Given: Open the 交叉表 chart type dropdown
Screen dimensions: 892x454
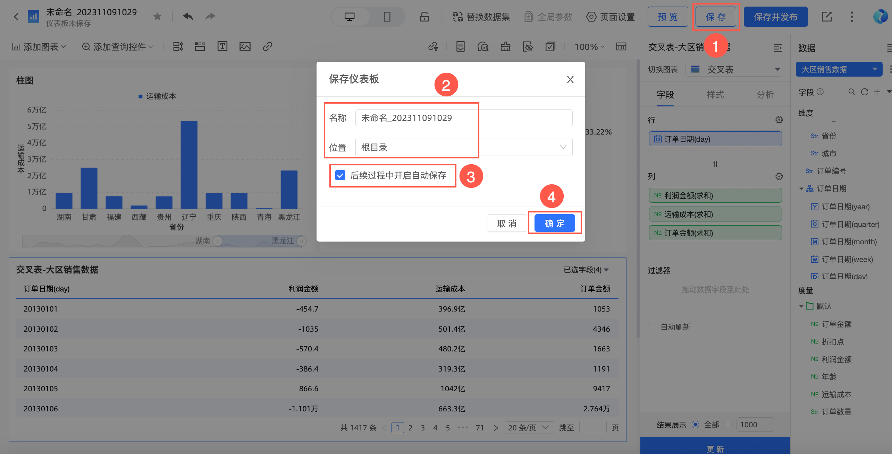Looking at the screenshot, I should click(x=734, y=70).
